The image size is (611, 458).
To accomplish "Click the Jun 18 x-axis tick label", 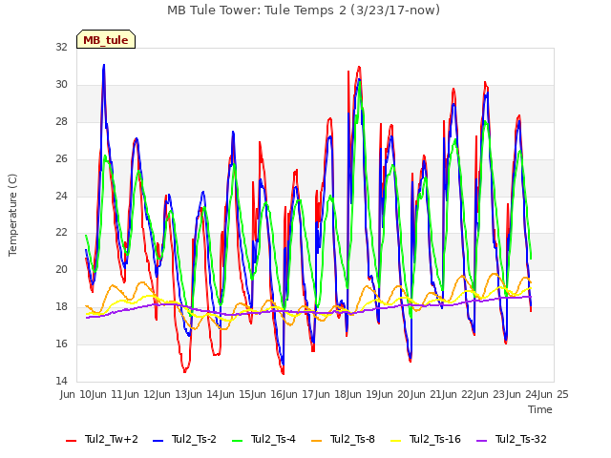I will 331,394.
